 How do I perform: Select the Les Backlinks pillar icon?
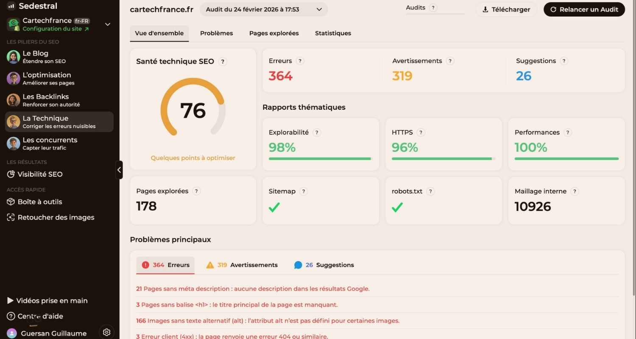tap(13, 100)
